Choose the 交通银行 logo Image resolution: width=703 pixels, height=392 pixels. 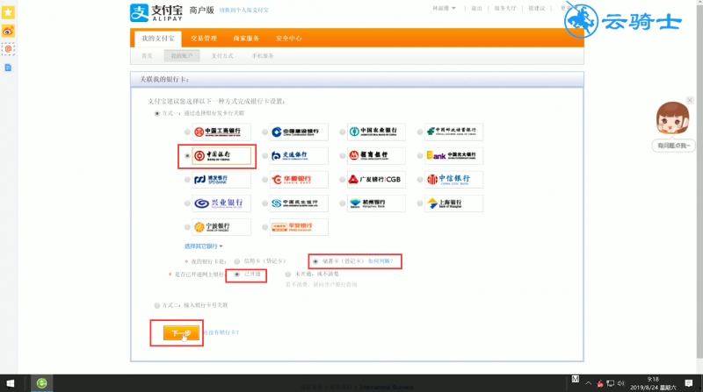[x=299, y=155]
